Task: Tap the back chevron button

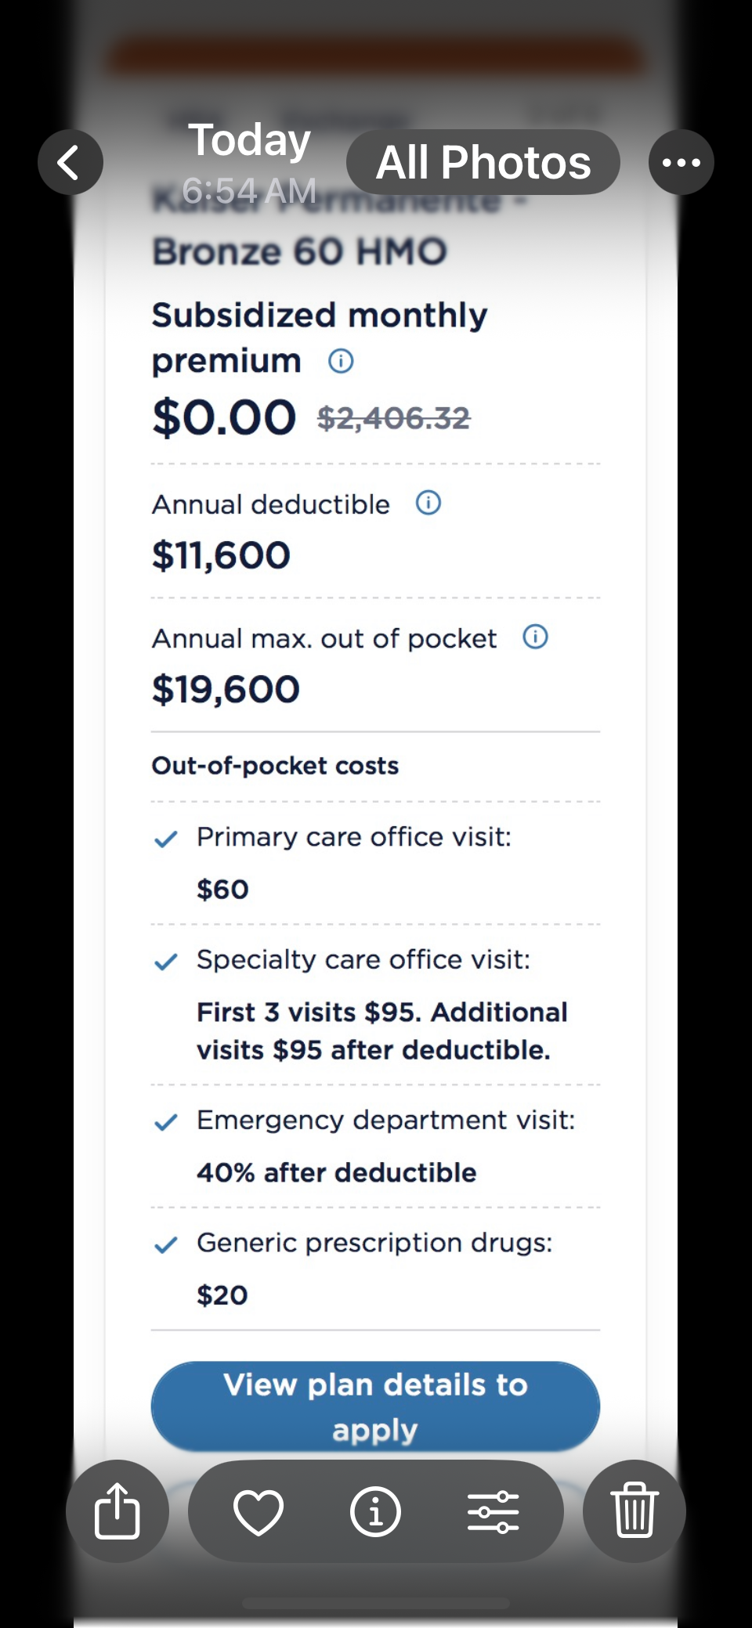Action: 70,162
